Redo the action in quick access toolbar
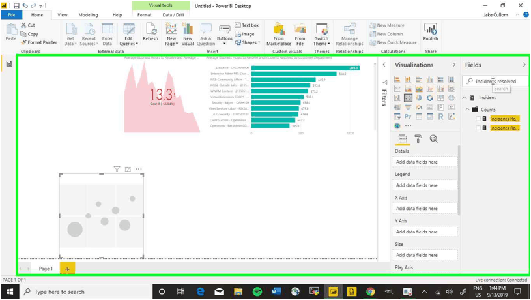This screenshot has height=300, width=531. (x=33, y=6)
